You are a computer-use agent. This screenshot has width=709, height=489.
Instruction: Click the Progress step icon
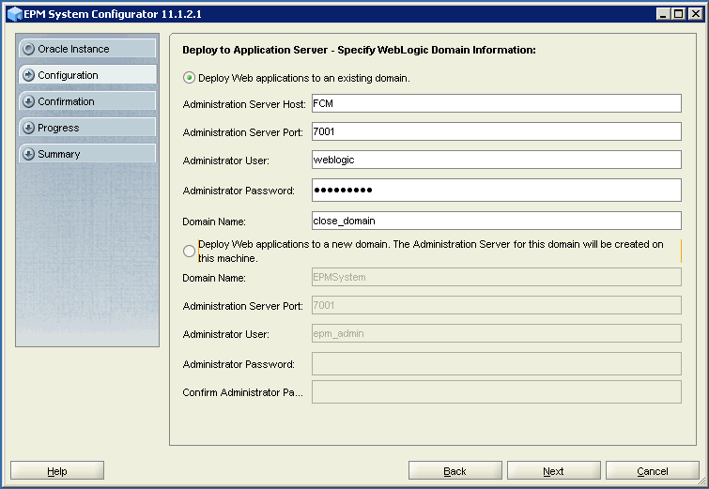(x=29, y=128)
